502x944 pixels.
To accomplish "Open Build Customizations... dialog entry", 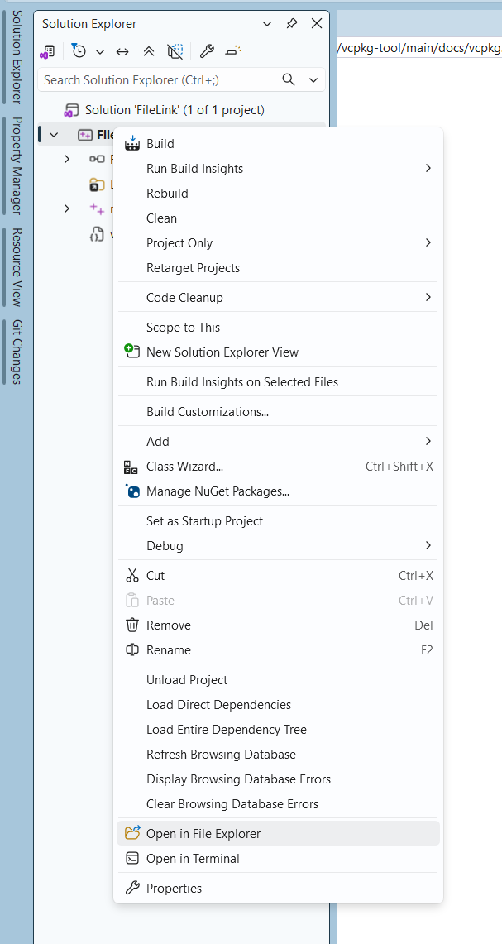I will pyautogui.click(x=278, y=412).
